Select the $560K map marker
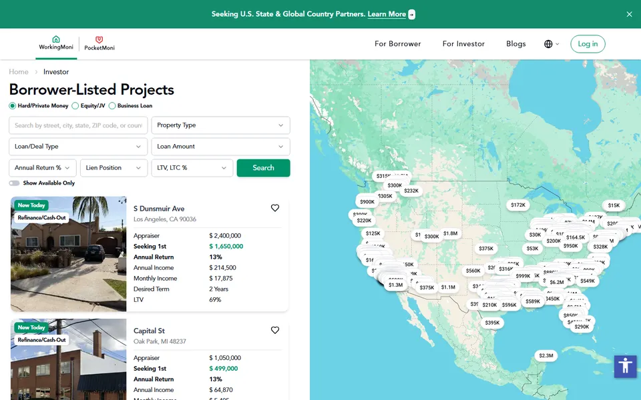 [x=473, y=271]
